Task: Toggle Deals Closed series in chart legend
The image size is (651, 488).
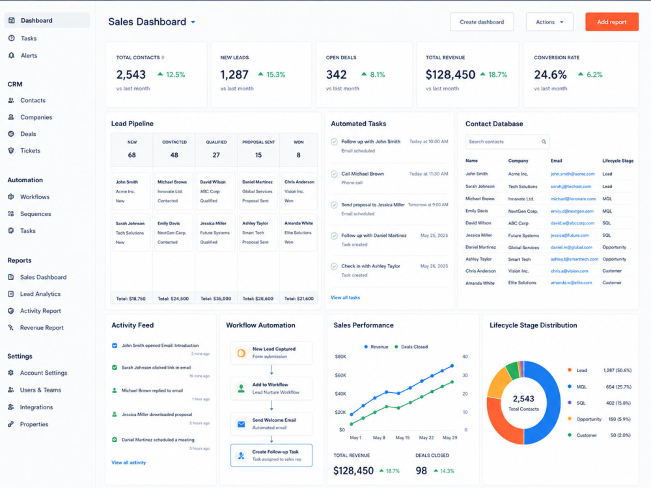Action: click(411, 347)
